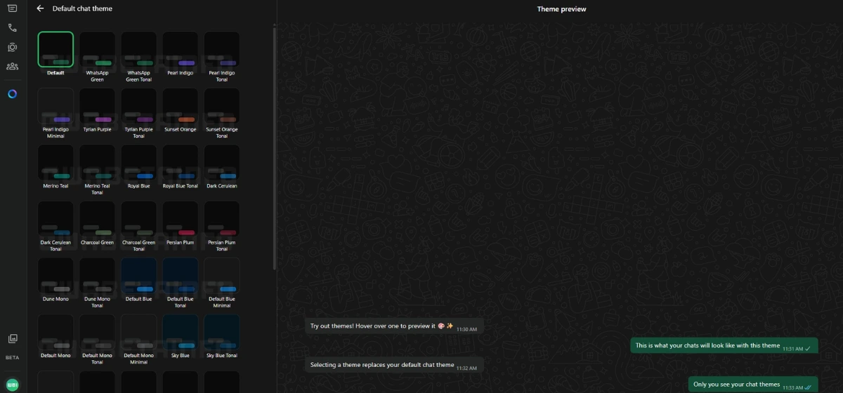
Task: Click the 'This is what your chats' bubble
Action: pyautogui.click(x=724, y=346)
